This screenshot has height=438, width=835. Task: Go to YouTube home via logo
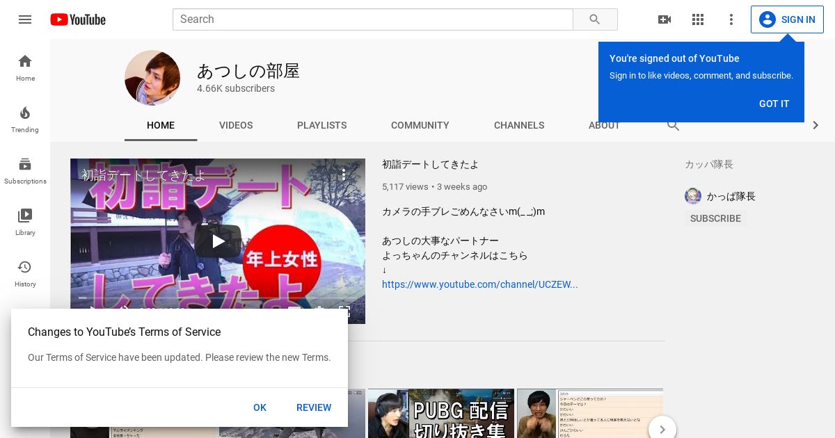pos(78,19)
